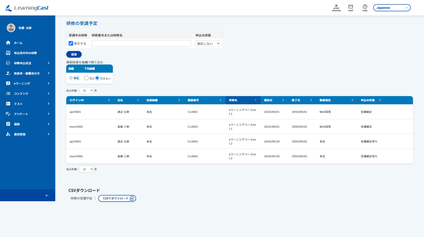Click the CSVでダウンロード button
Viewport: 424px width, 237px height.
[117, 198]
